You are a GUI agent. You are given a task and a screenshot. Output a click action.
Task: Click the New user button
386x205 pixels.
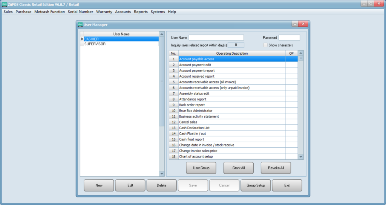[99, 185]
